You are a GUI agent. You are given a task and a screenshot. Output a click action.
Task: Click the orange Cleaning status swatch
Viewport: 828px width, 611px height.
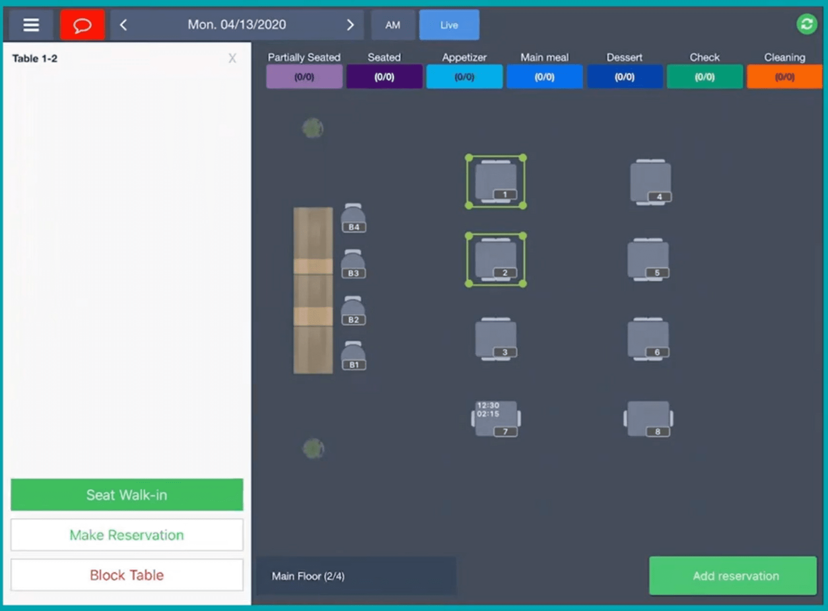pyautogui.click(x=784, y=76)
